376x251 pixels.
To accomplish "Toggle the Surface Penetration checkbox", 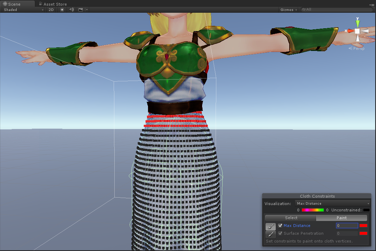I will 280,233.
